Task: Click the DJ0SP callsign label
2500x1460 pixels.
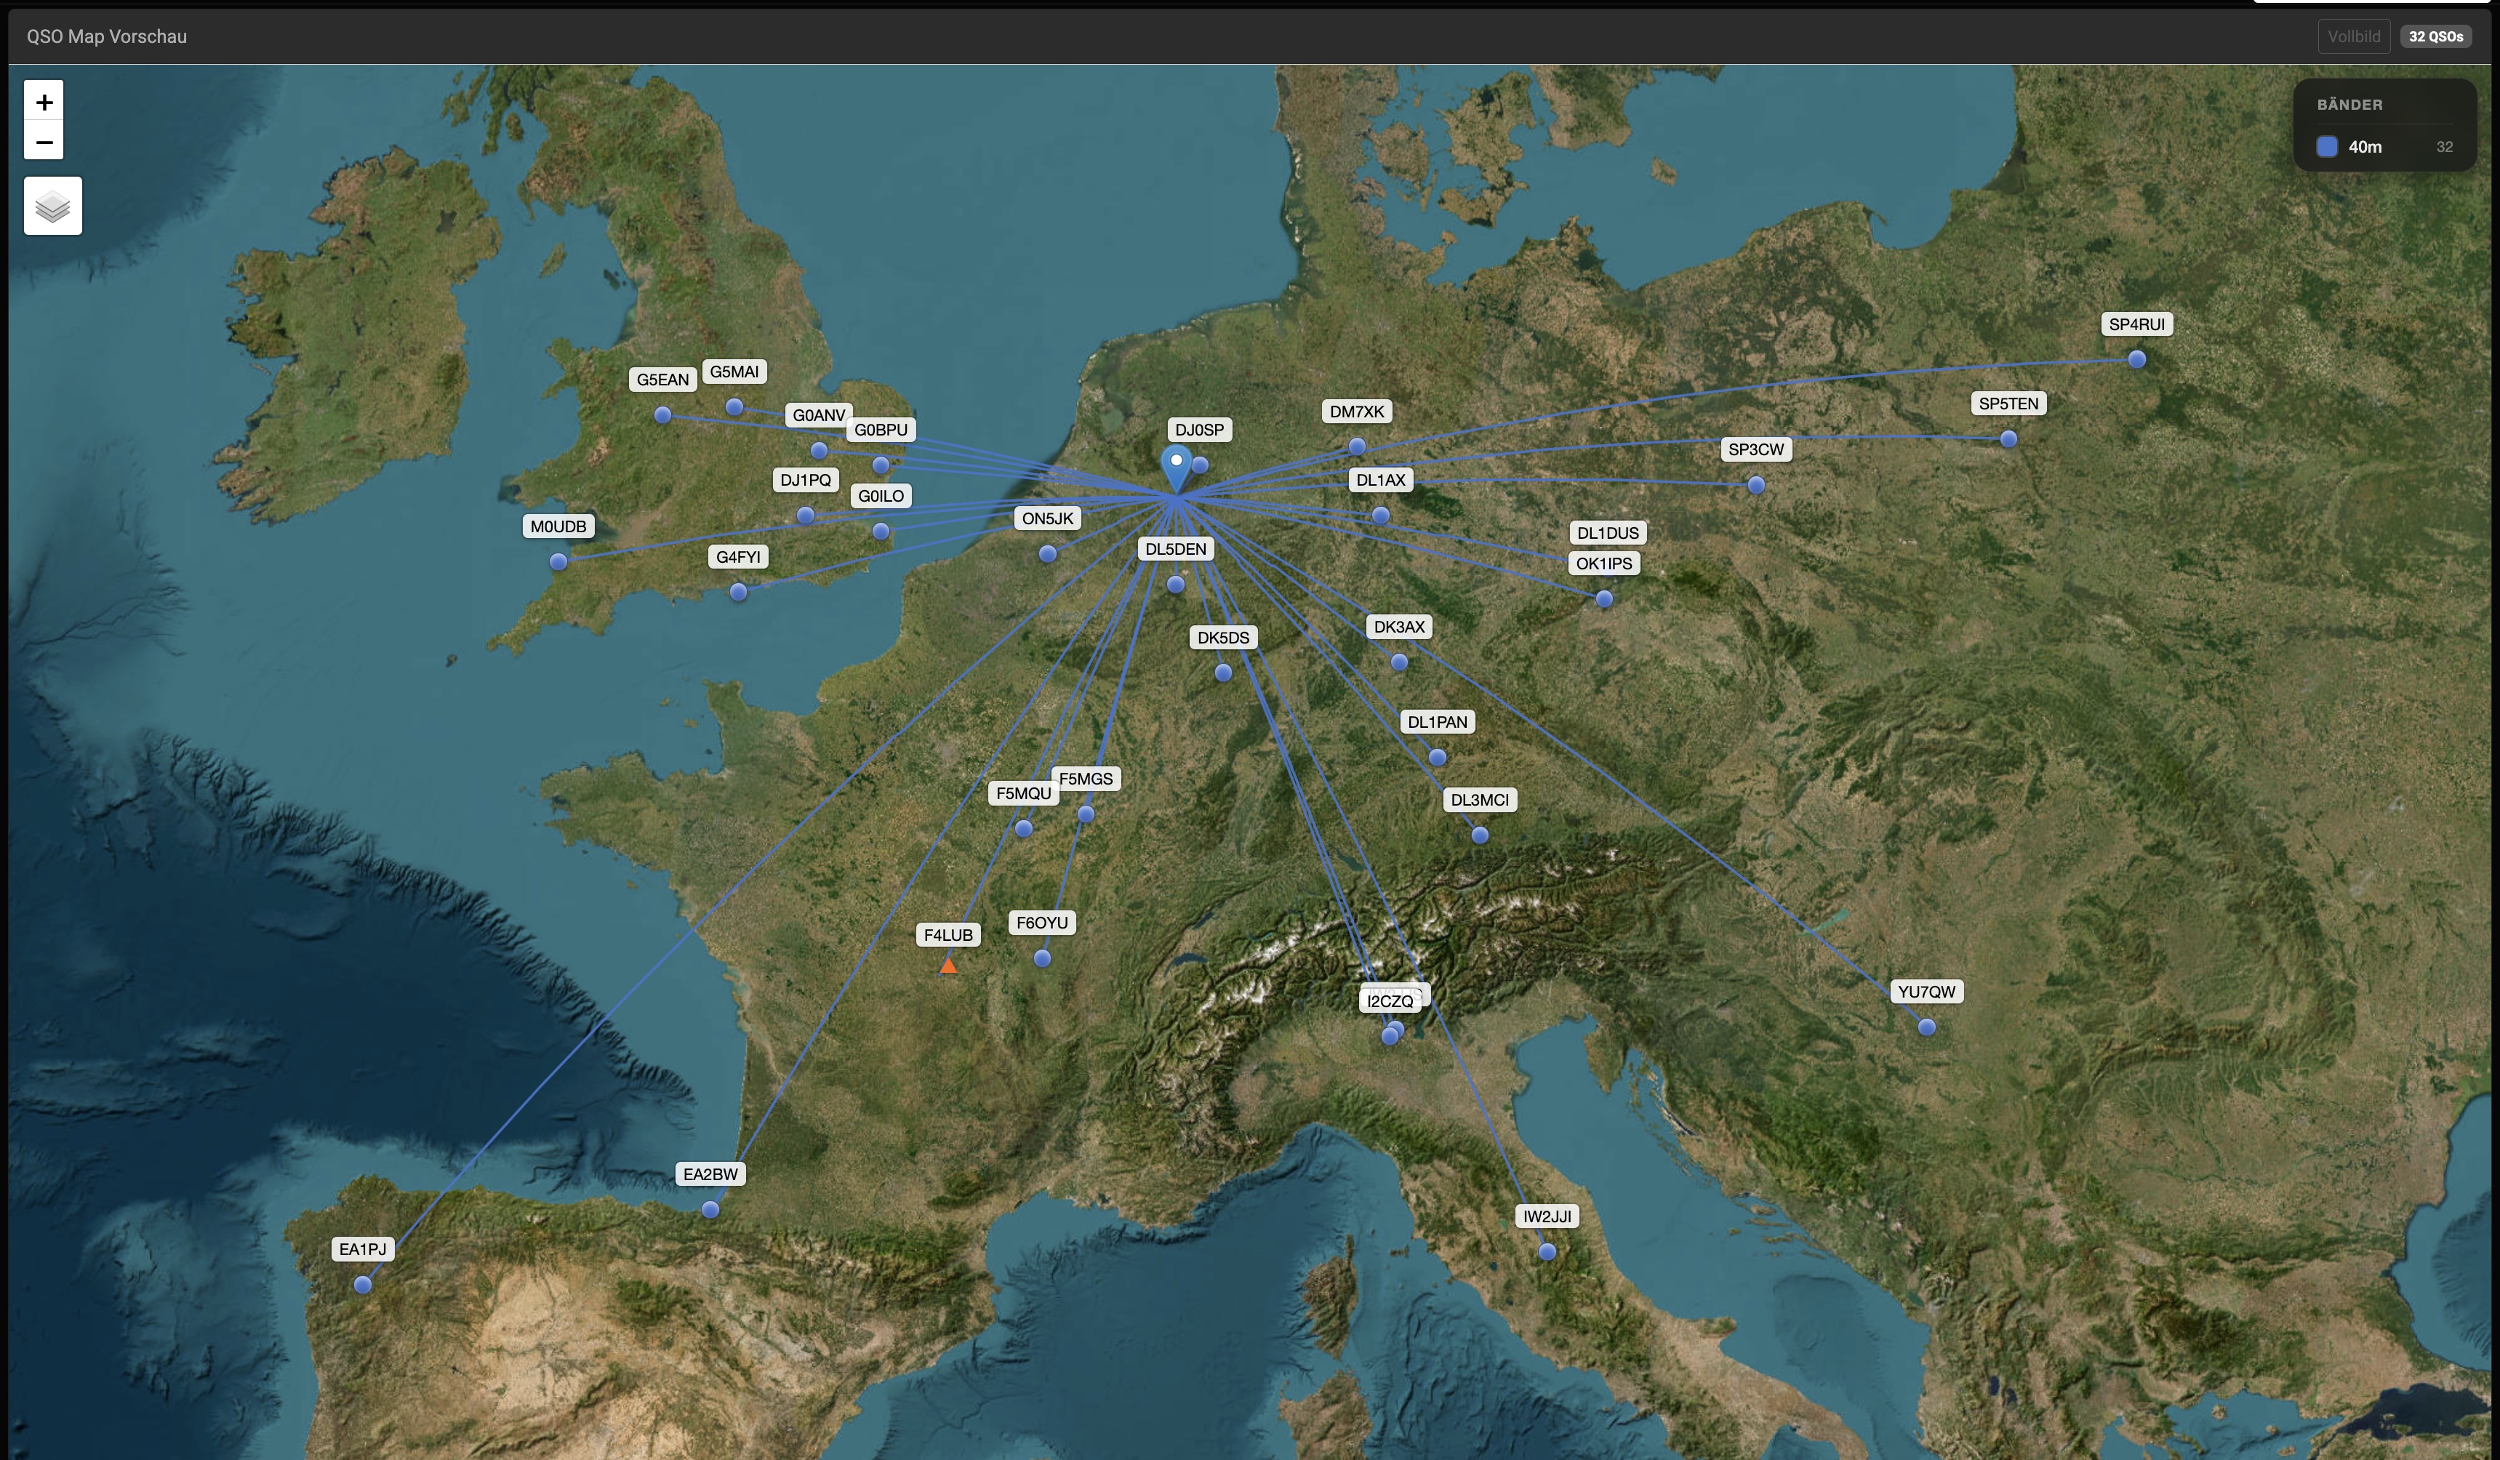Action: [x=1199, y=430]
